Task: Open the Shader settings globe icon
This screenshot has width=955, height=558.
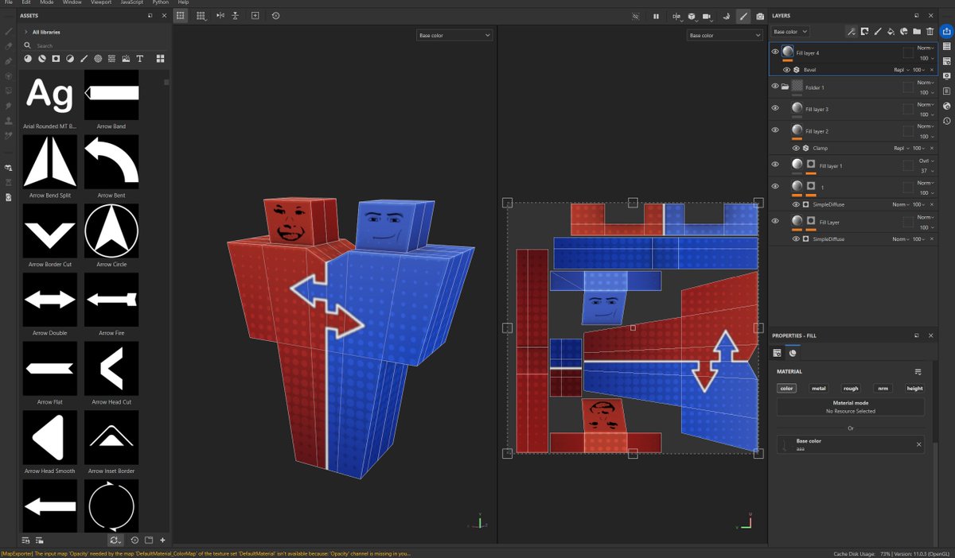Action: (946, 106)
